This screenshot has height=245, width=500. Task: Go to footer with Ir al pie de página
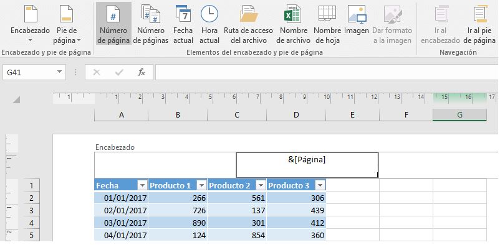(x=479, y=24)
